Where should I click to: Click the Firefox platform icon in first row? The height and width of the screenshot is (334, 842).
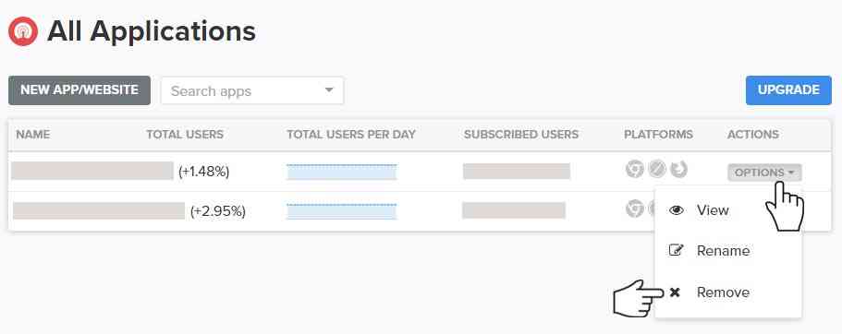[678, 170]
